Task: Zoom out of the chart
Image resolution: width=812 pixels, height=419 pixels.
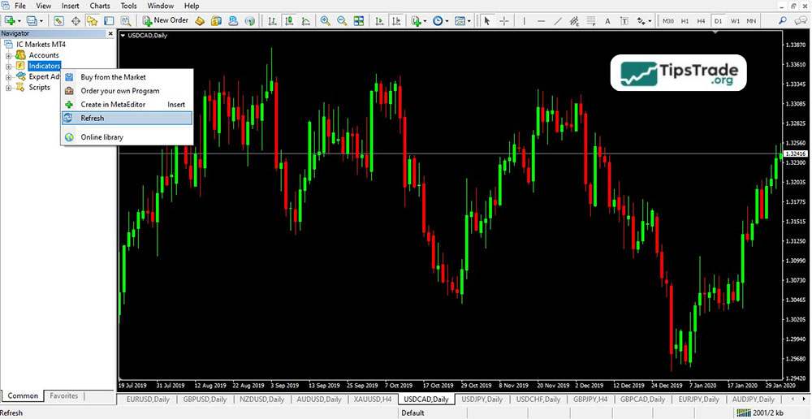Action: click(x=341, y=20)
